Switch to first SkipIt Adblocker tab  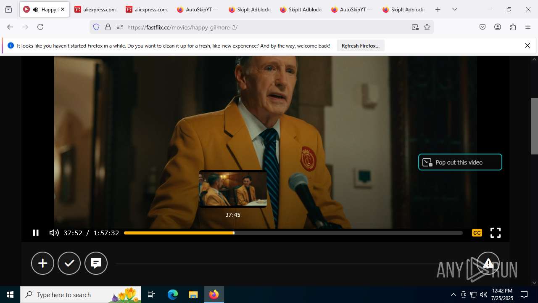(x=249, y=9)
